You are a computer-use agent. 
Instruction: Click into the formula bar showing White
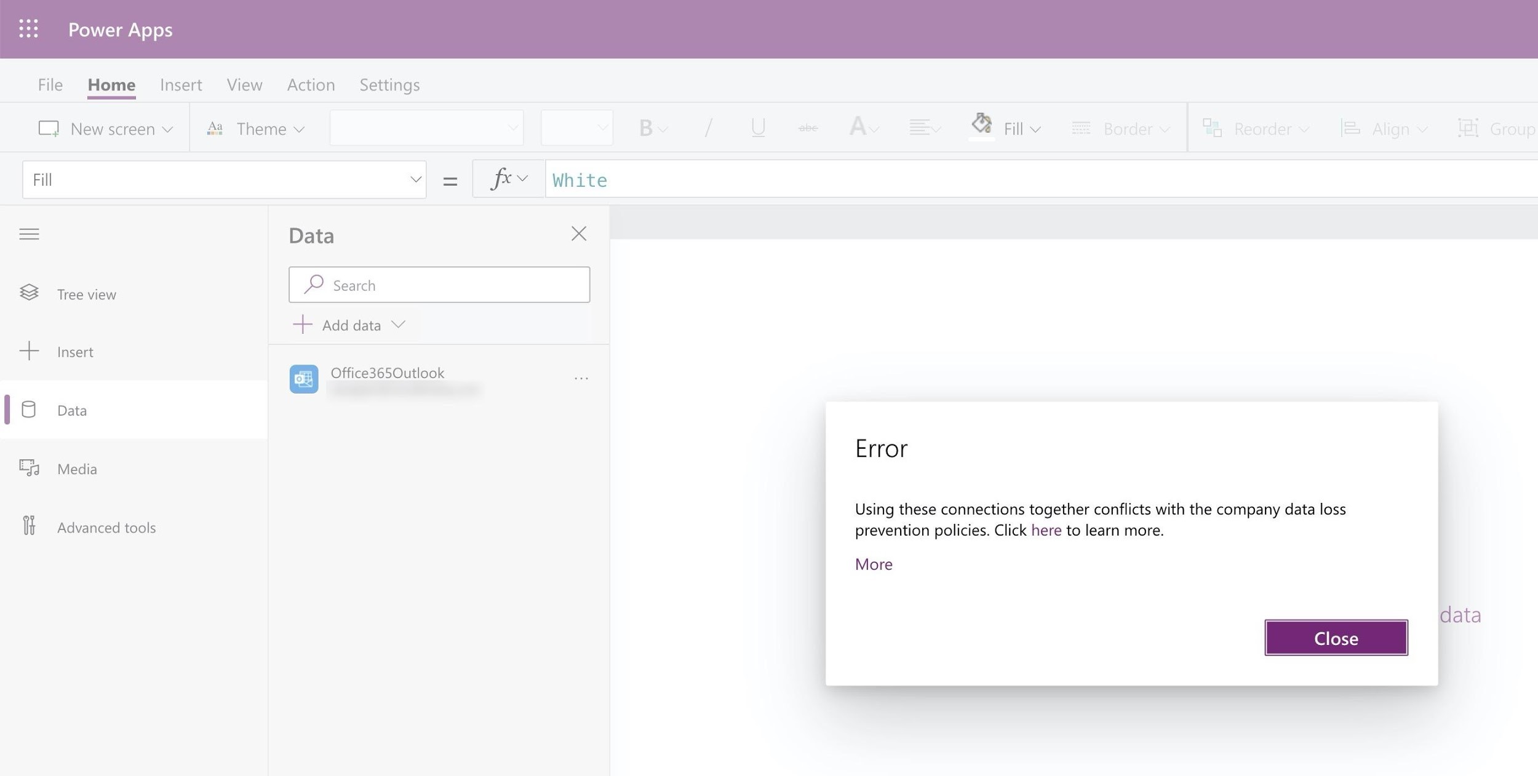coord(1042,180)
